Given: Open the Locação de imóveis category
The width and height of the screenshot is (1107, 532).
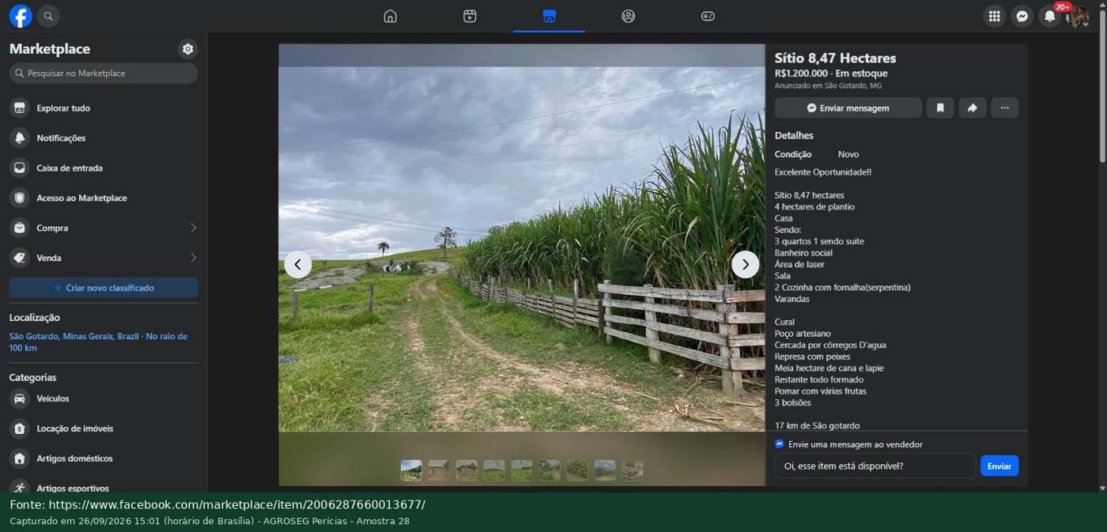Looking at the screenshot, I should tap(104, 429).
